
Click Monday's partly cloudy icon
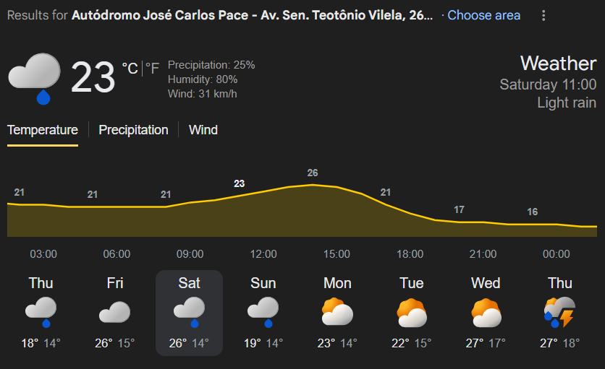337,312
